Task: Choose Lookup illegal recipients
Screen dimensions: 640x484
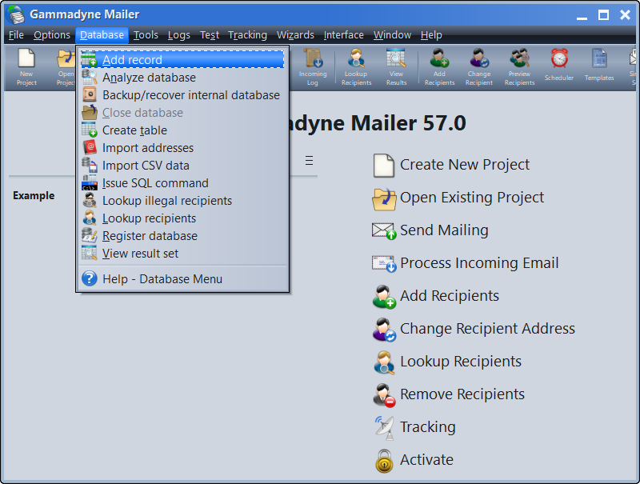Action: [x=182, y=200]
